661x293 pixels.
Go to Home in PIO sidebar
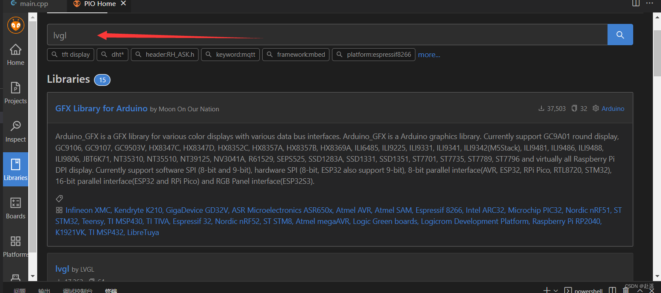(x=15, y=55)
